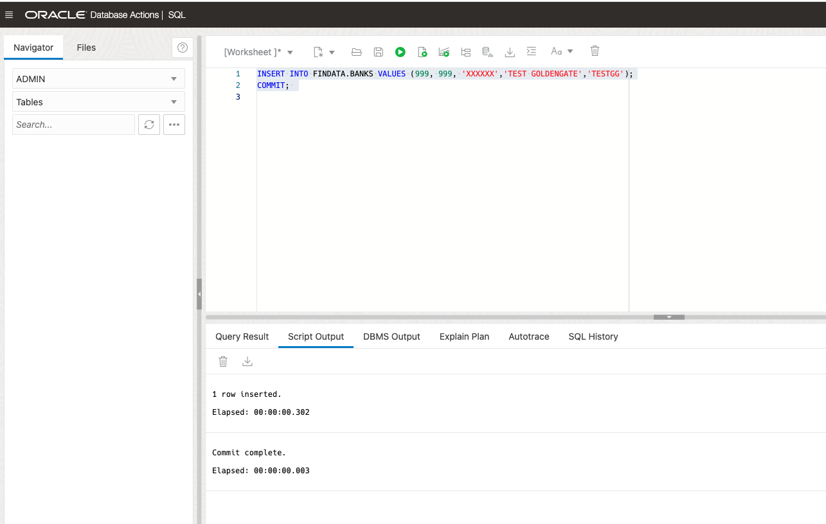Collapse the Navigator panel via splitter handle
Screen dimensions: 826x524
[199, 294]
